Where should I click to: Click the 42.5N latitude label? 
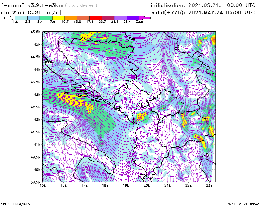tap(36, 107)
